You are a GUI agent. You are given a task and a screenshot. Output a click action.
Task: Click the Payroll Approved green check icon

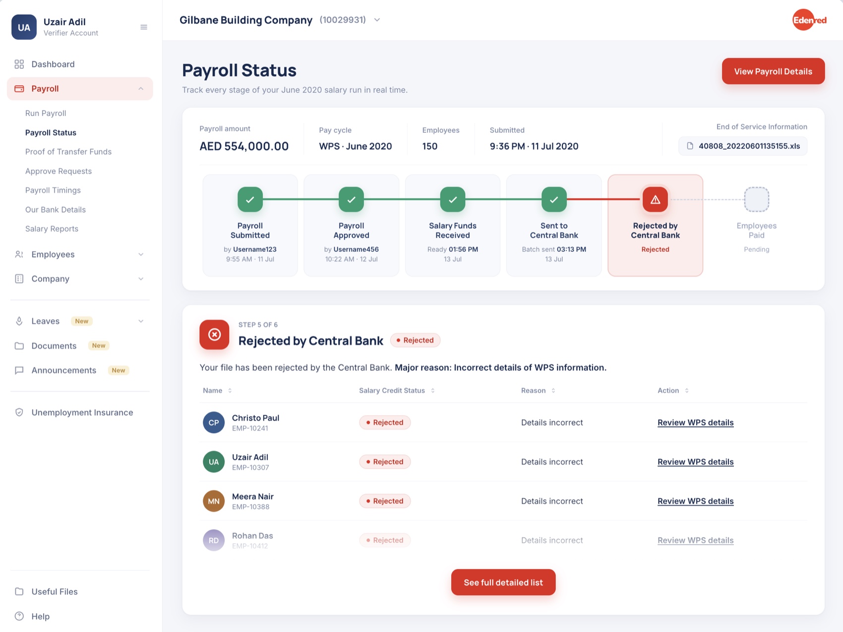pos(351,199)
